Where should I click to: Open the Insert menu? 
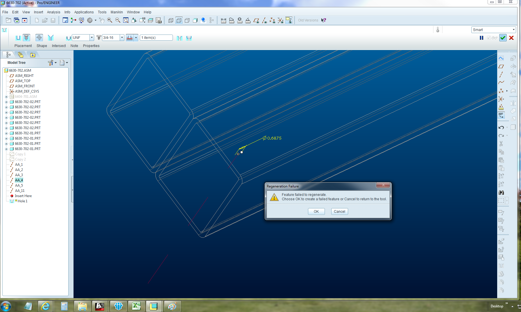coord(38,12)
